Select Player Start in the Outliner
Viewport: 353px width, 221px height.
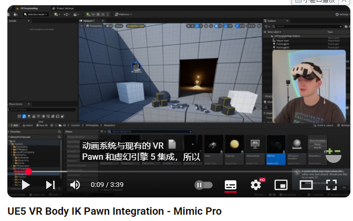283,41
